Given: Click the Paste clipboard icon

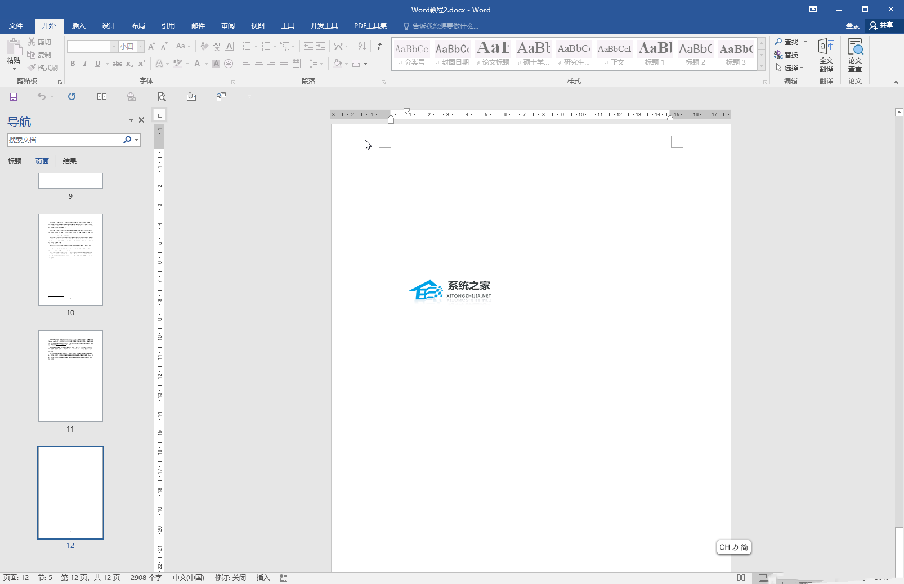Looking at the screenshot, I should tap(14, 50).
